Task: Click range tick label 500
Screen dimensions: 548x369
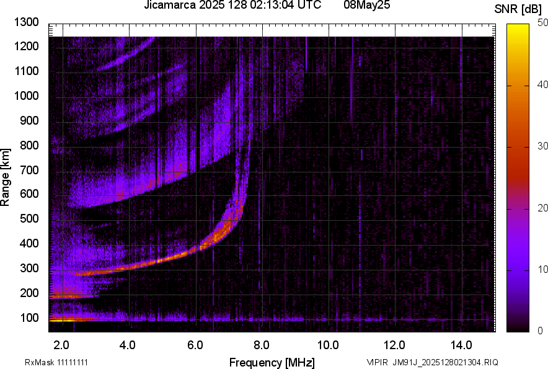Action: 29,218
